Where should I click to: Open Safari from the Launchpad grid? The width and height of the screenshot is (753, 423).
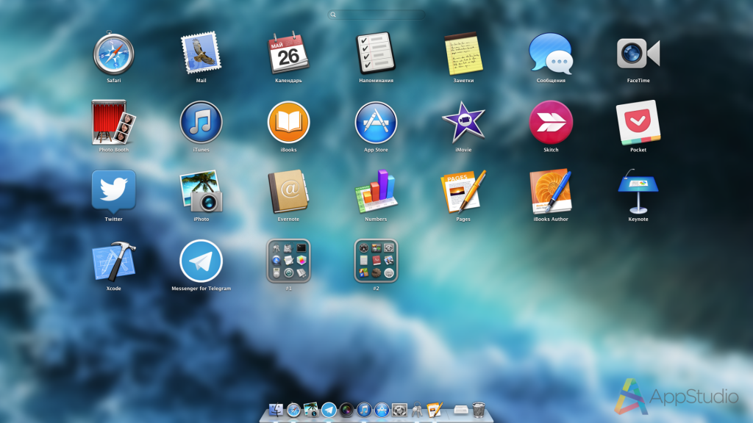tap(113, 54)
